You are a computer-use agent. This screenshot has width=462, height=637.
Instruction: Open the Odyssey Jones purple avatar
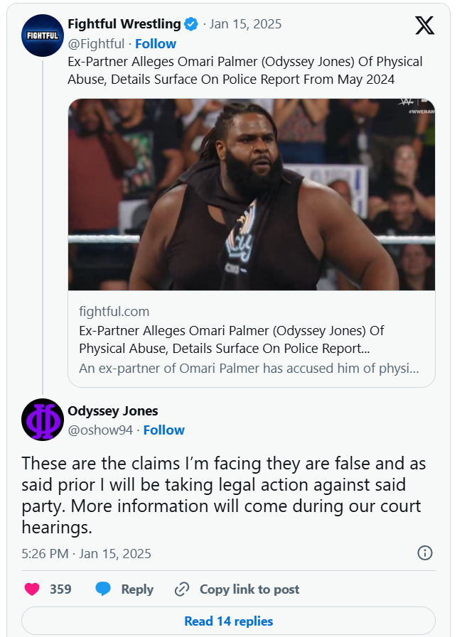[x=43, y=420]
